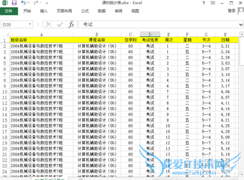The width and height of the screenshot is (244, 180).
Task: Maximize the Excel window
Action: [x=231, y=3]
